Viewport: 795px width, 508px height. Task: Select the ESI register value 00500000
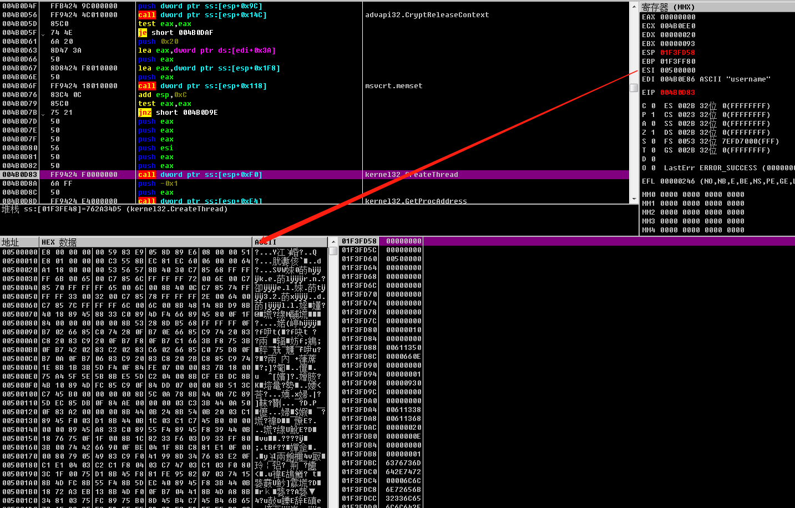[678, 70]
